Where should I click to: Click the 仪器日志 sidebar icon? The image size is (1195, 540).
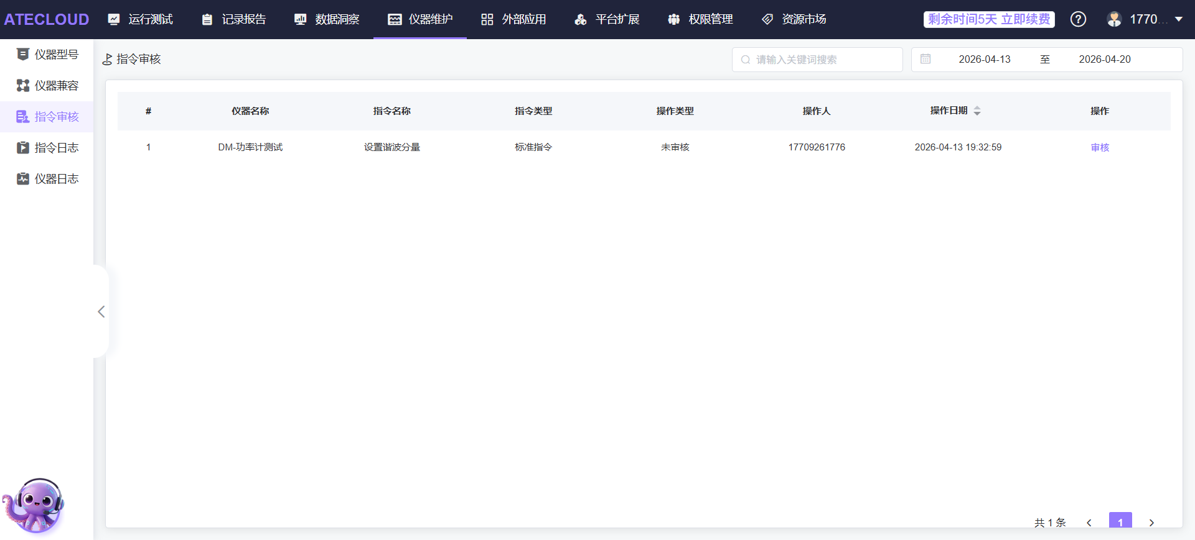[x=23, y=179]
